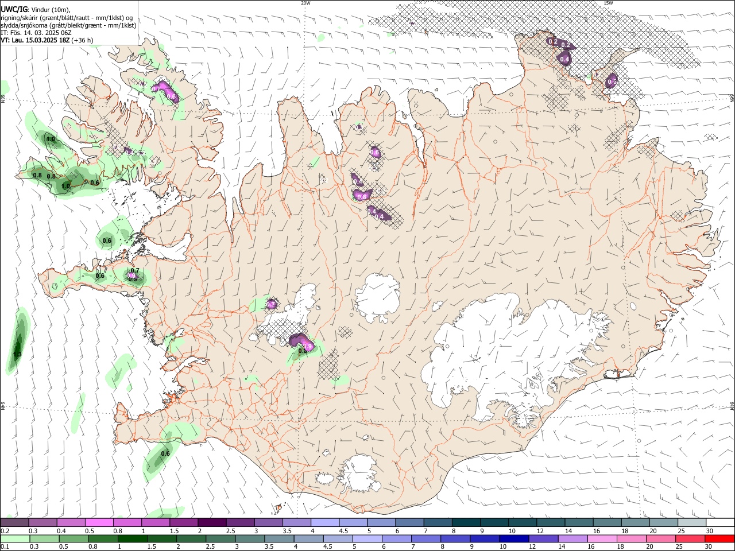Select the rain legend swatch between 20 and 25
Screen dimensions: 735x551
click(x=660, y=539)
